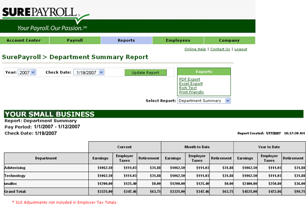This screenshot has height=207, width=308.
Task: Go to the Employees tab
Action: 178,40
